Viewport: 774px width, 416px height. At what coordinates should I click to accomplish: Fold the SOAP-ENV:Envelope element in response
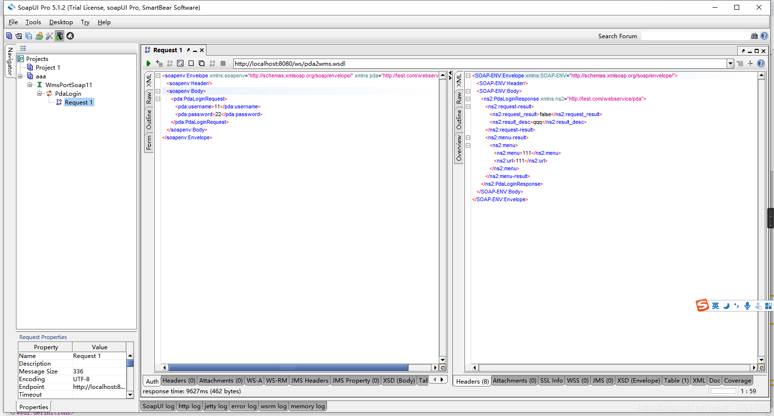coord(468,75)
